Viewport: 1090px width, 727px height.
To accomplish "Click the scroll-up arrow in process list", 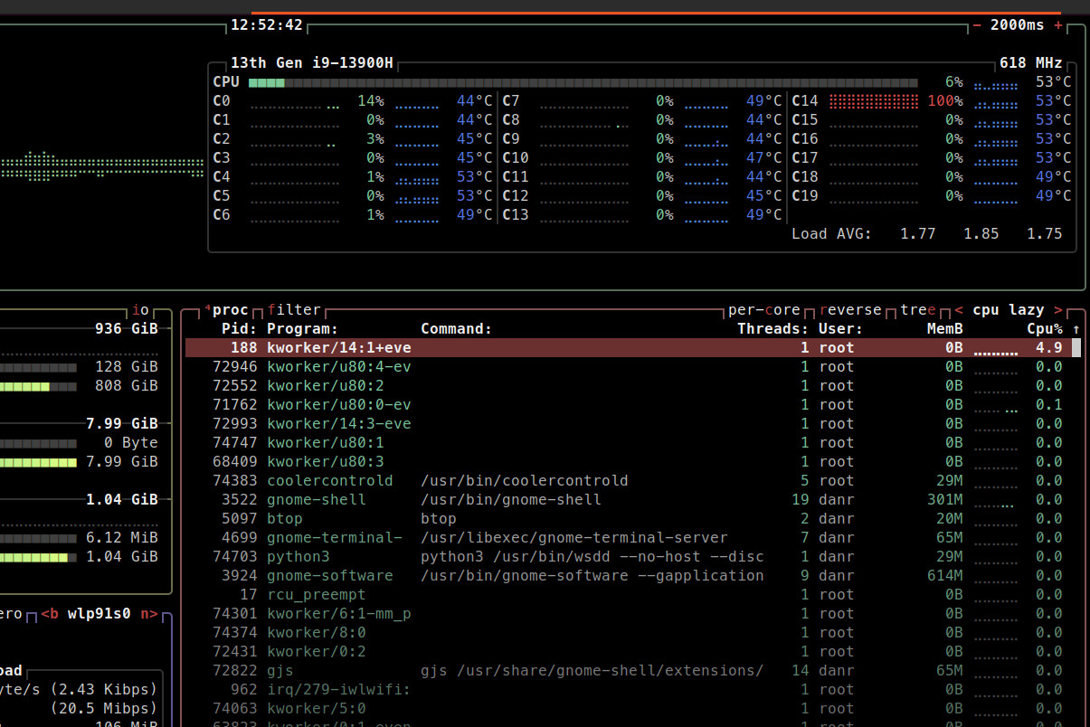I will [1076, 328].
